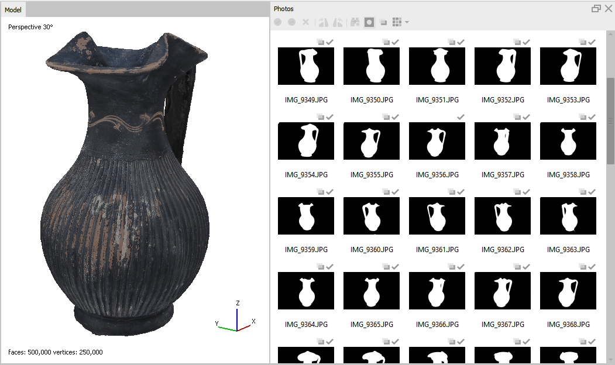Toggle the Show Depth Maps icon in Photos toolbar
The width and height of the screenshot is (615, 365).
tap(384, 23)
